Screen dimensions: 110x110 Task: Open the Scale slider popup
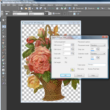[98, 57]
